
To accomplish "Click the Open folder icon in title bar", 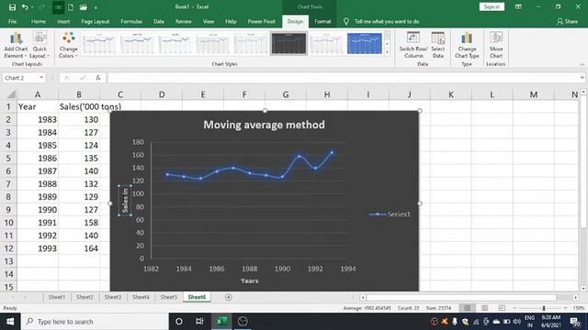I will [84, 7].
